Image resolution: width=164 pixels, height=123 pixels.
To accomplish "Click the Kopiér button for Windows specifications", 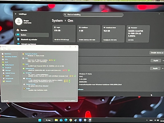I will click(155, 68).
